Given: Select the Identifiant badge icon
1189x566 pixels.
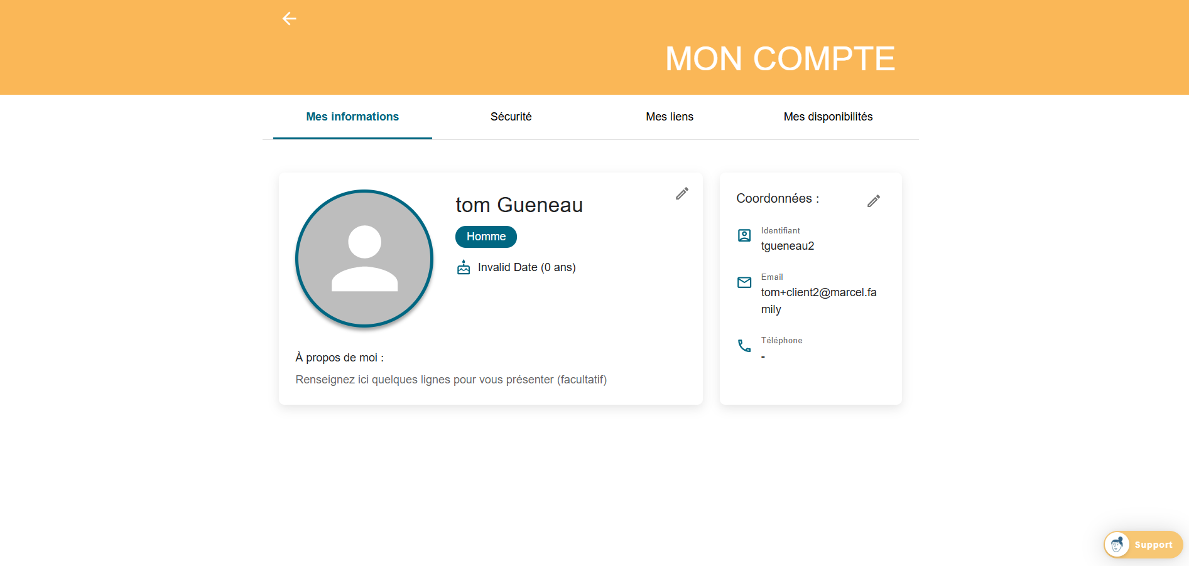Looking at the screenshot, I should 744,235.
